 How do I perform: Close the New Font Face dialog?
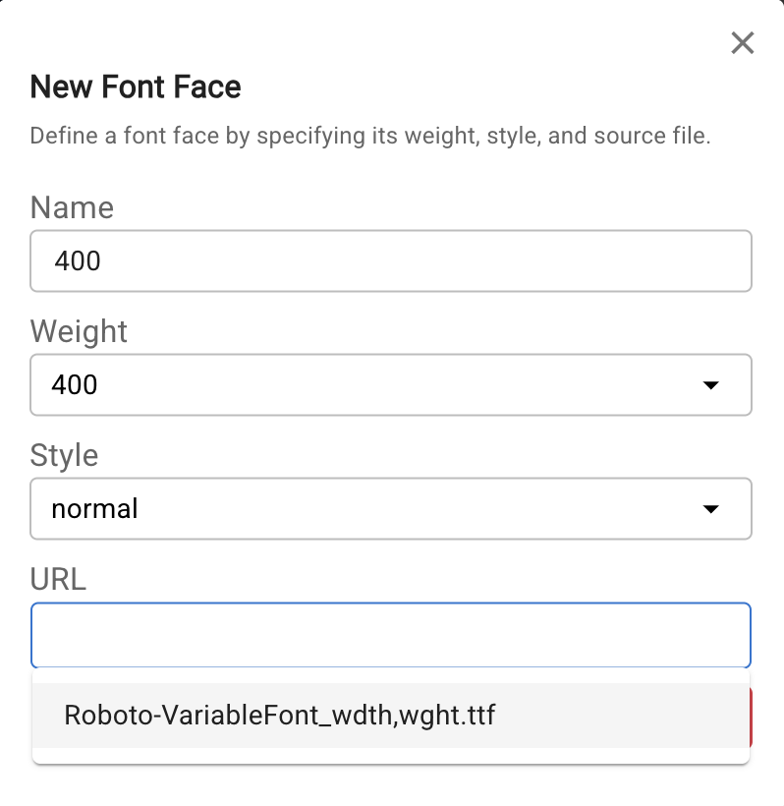(x=743, y=43)
